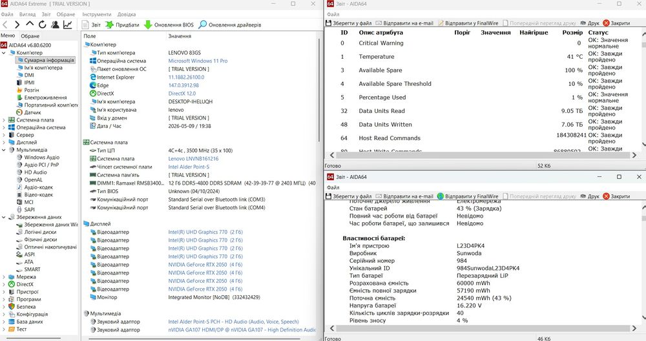Open the Обране menu in menu bar
This screenshot has height=341, width=646.
[66, 14]
